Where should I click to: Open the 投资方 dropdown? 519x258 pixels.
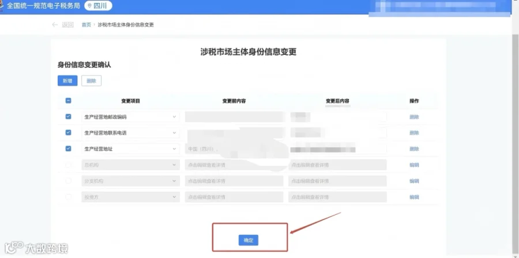click(131, 197)
